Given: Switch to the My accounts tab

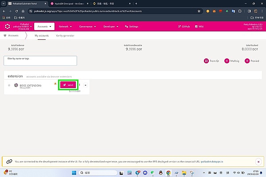Looking at the screenshot, I should [42, 35].
